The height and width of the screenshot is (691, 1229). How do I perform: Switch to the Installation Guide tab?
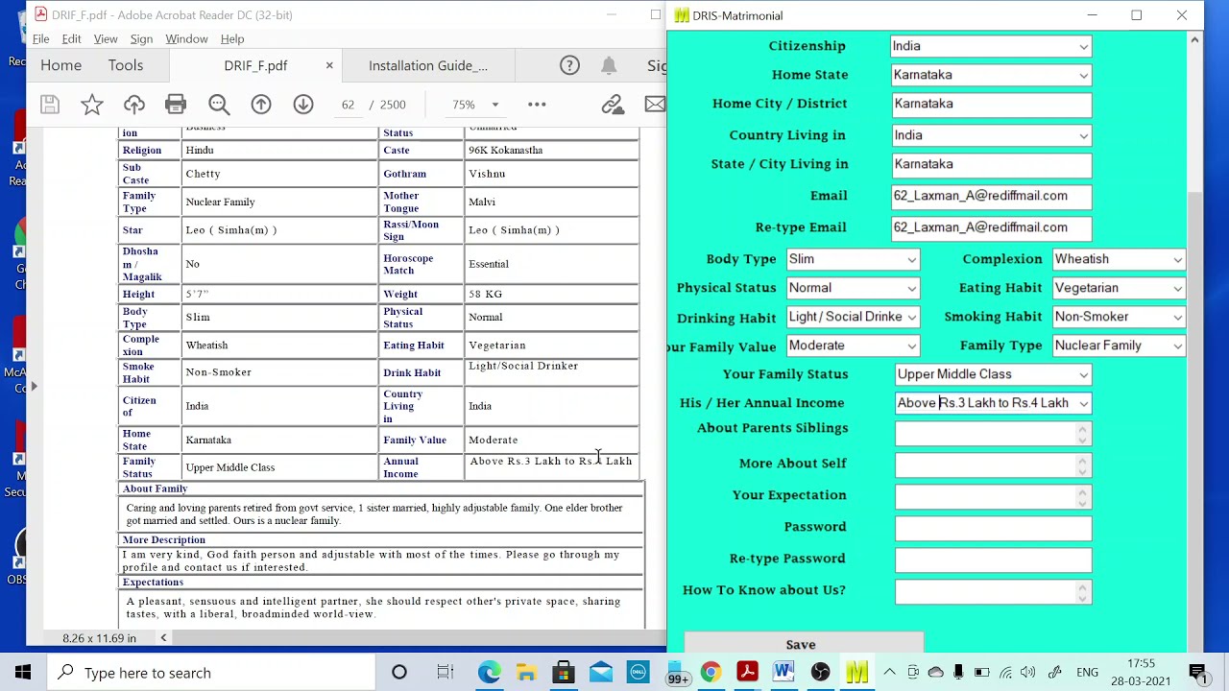(x=428, y=65)
